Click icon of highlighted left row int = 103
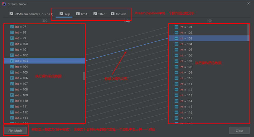Screen dimensions: 254x137 point(12,61)
